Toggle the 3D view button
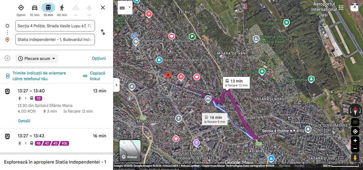Screen dimensions: 363x170 pos(355,122)
